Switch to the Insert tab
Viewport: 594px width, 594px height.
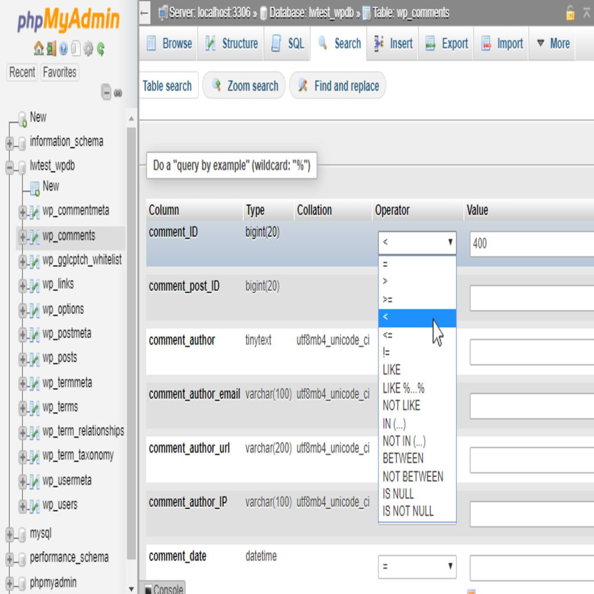[393, 44]
